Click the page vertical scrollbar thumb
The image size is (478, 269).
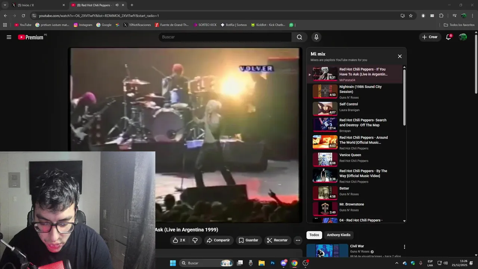[x=476, y=64]
